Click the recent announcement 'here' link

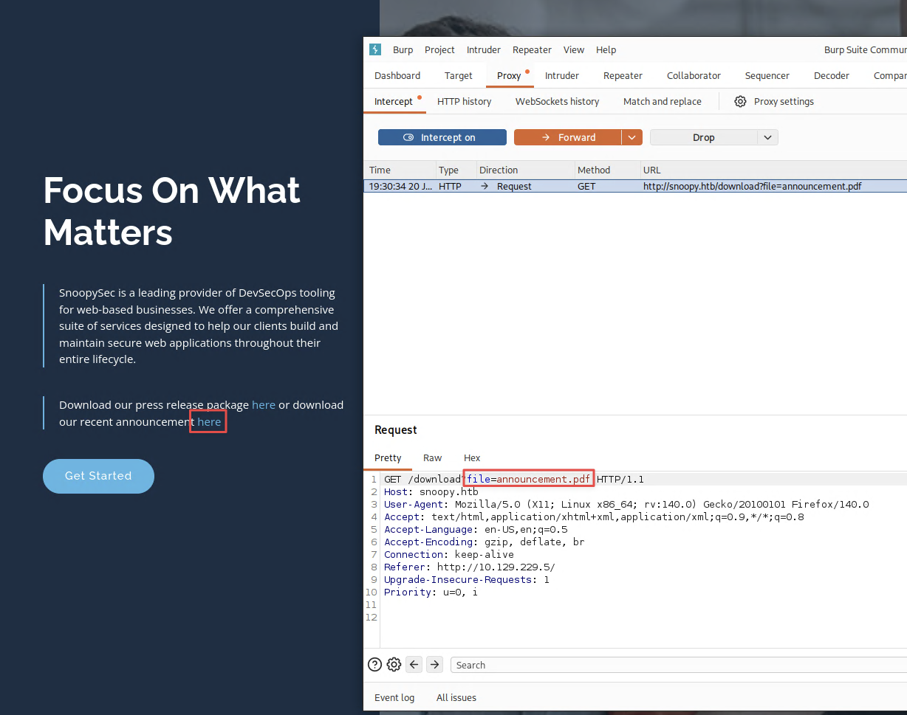[x=209, y=421]
